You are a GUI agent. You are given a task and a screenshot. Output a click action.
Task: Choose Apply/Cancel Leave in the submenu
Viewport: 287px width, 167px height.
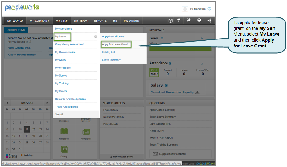pos(113,36)
